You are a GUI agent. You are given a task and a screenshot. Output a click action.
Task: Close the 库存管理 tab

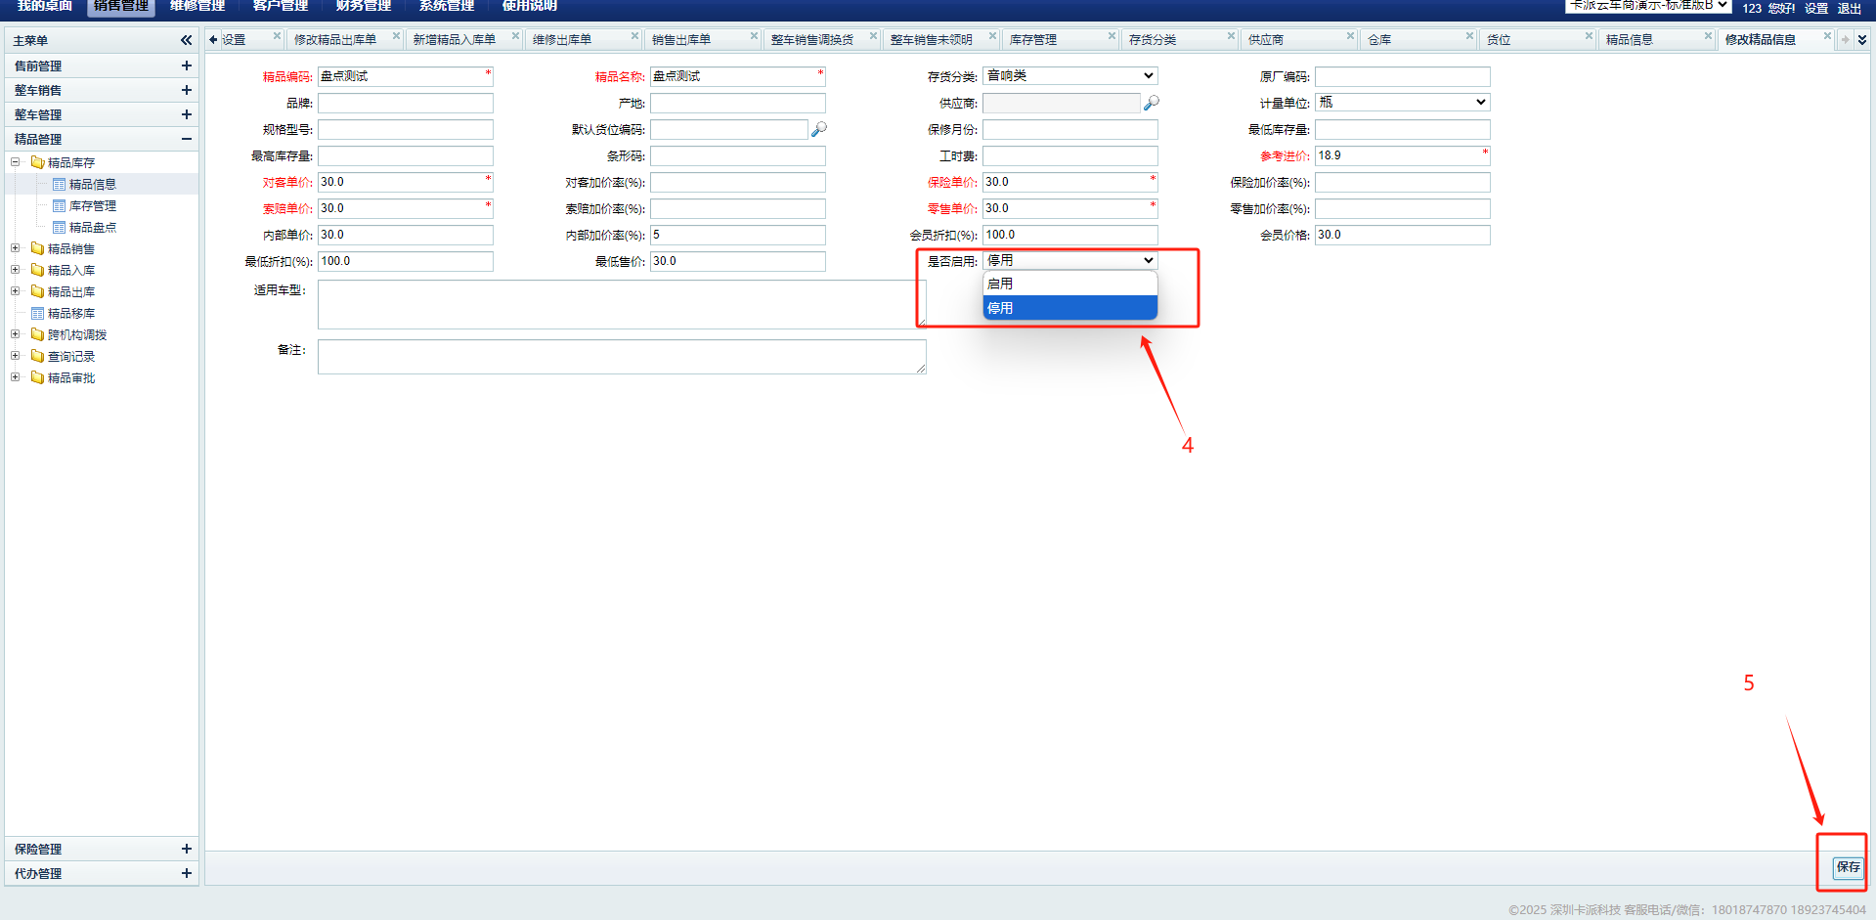point(1112,36)
